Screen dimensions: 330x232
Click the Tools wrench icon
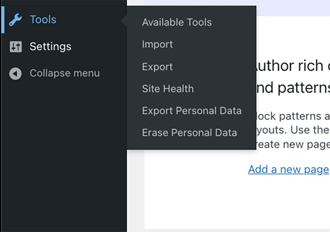click(16, 20)
